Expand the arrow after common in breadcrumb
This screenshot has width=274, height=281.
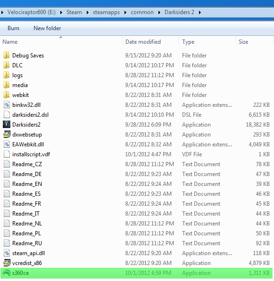pyautogui.click(x=159, y=12)
